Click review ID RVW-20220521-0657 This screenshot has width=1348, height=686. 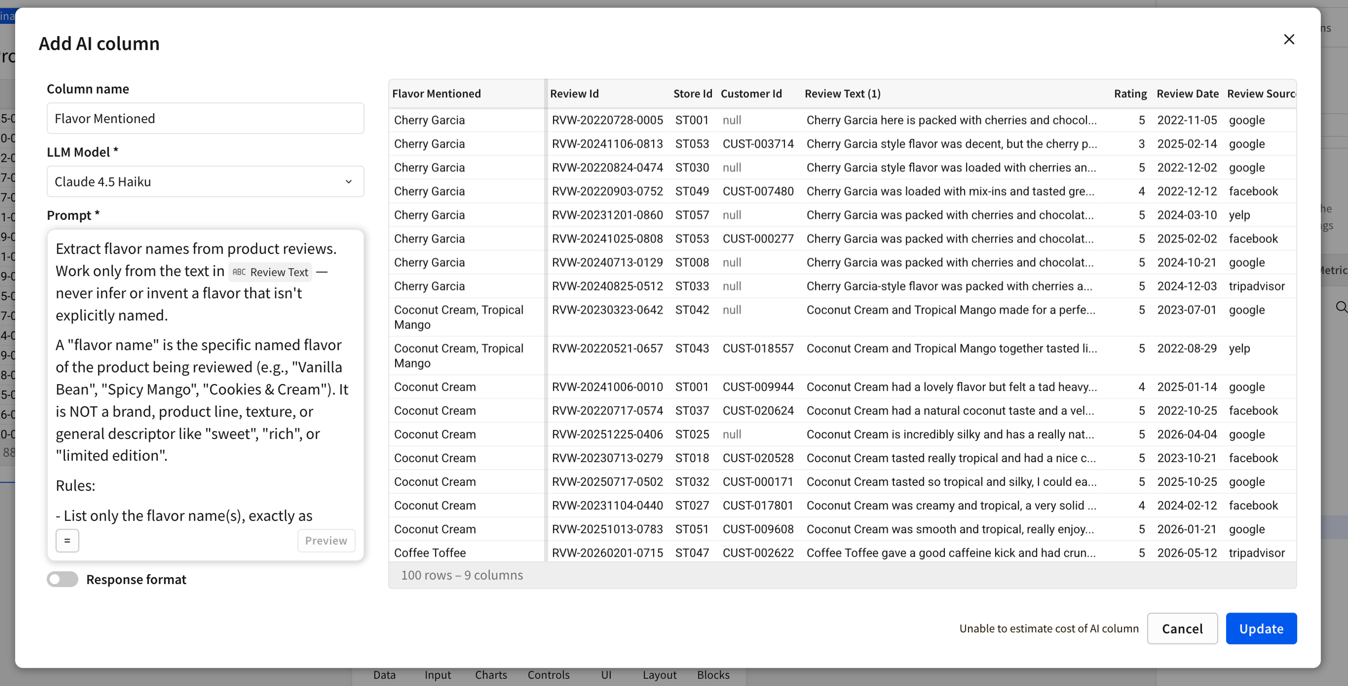pos(607,349)
